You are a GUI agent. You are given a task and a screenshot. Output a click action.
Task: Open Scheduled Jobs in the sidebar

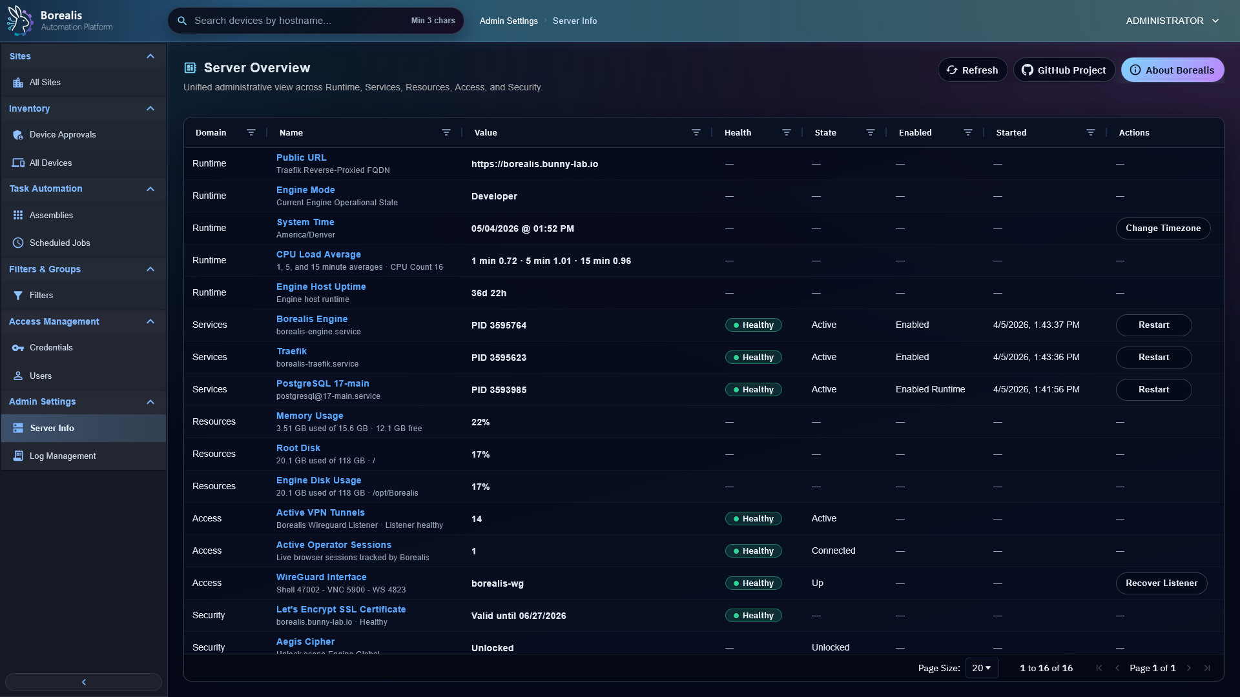[x=83, y=243]
